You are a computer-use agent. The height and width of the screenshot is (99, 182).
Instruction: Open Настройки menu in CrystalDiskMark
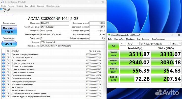[119, 39]
